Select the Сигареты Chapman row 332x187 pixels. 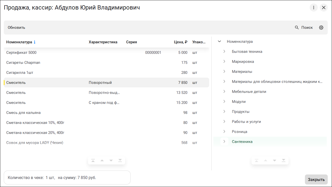[23, 63]
